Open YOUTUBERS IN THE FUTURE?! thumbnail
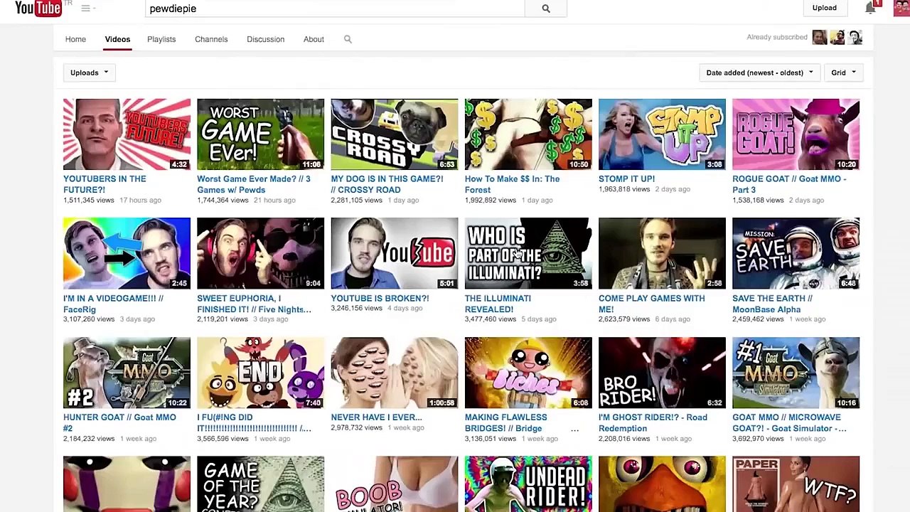 tap(127, 134)
